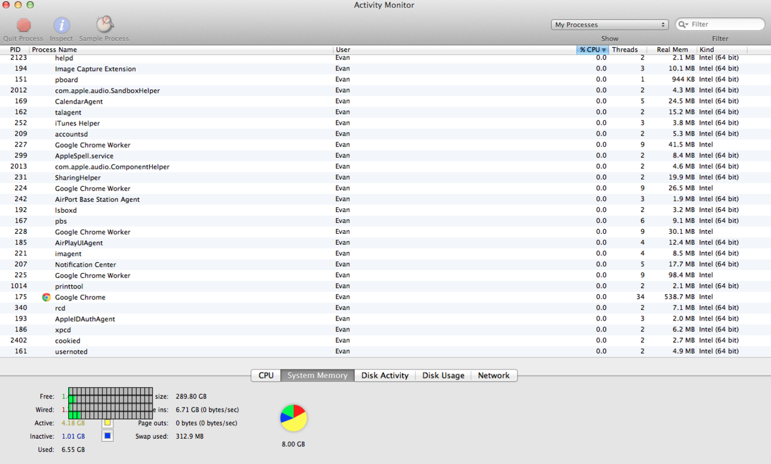
Task: Select the AirPlayUIAgent process
Action: pos(385,242)
